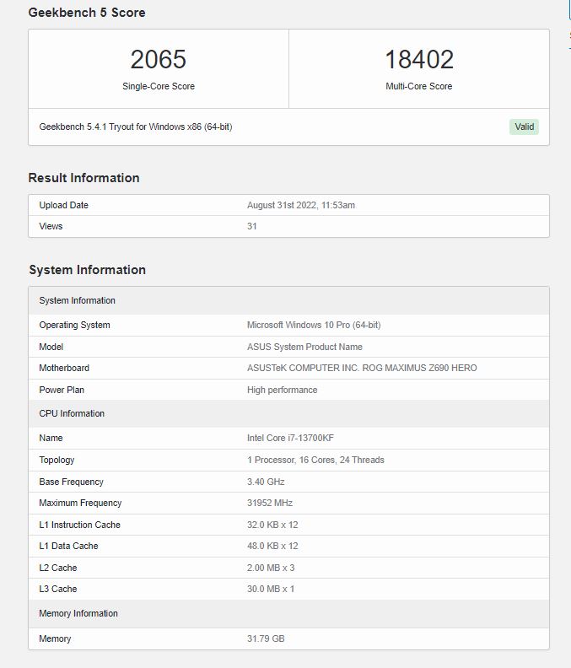Viewport: 571px width, 668px height.
Task: Click the bold System Information heading
Action: (88, 270)
